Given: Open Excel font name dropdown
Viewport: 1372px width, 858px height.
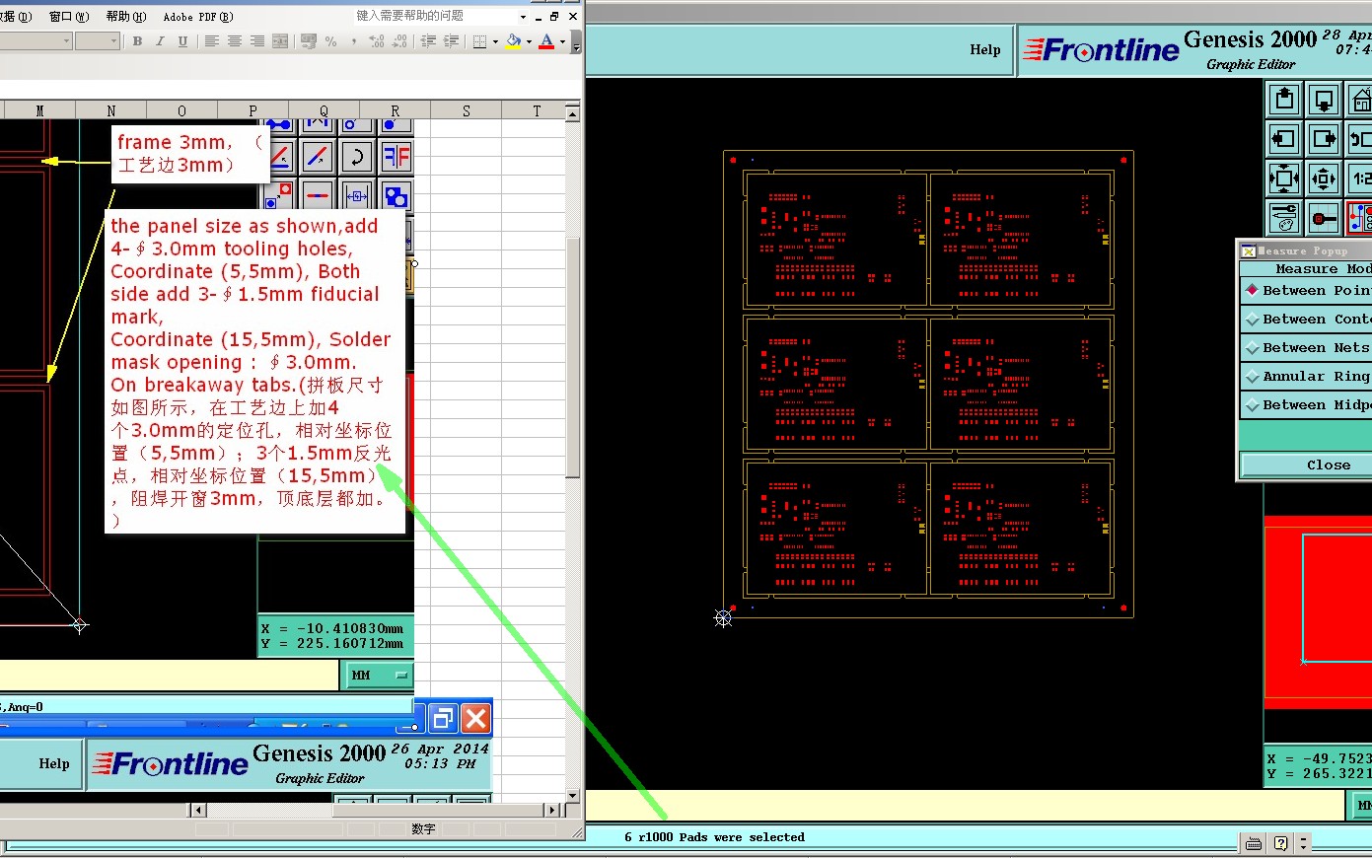Looking at the screenshot, I should tap(66, 41).
